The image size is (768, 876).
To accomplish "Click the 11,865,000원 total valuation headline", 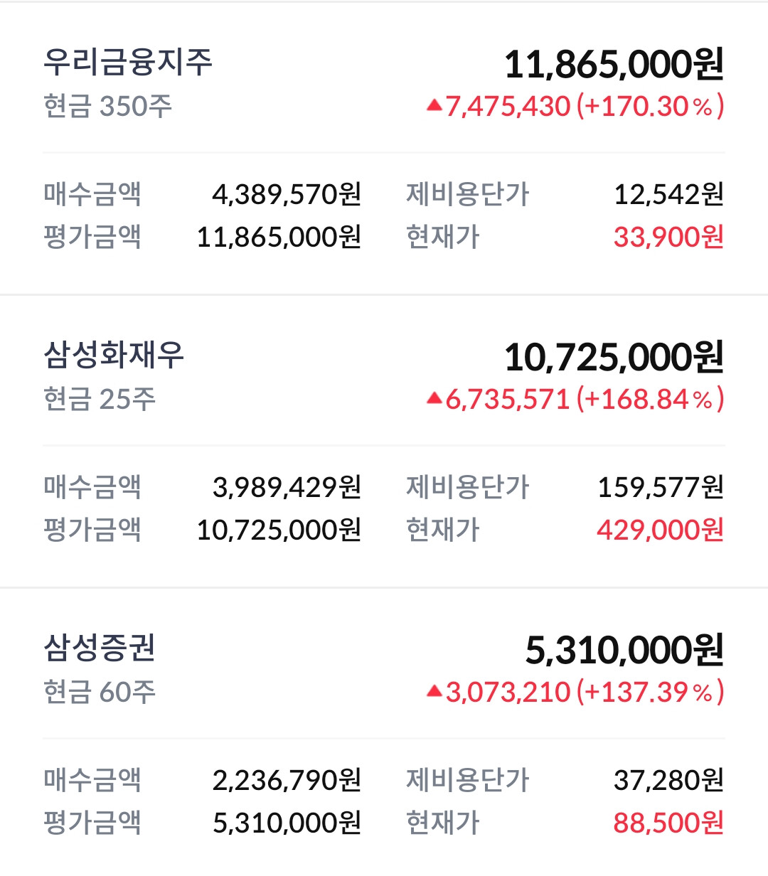I will point(614,64).
